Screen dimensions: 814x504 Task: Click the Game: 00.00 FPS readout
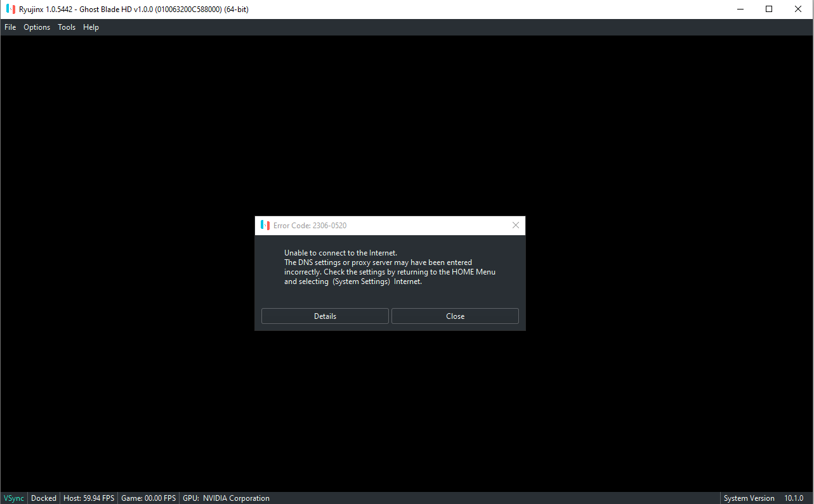148,498
